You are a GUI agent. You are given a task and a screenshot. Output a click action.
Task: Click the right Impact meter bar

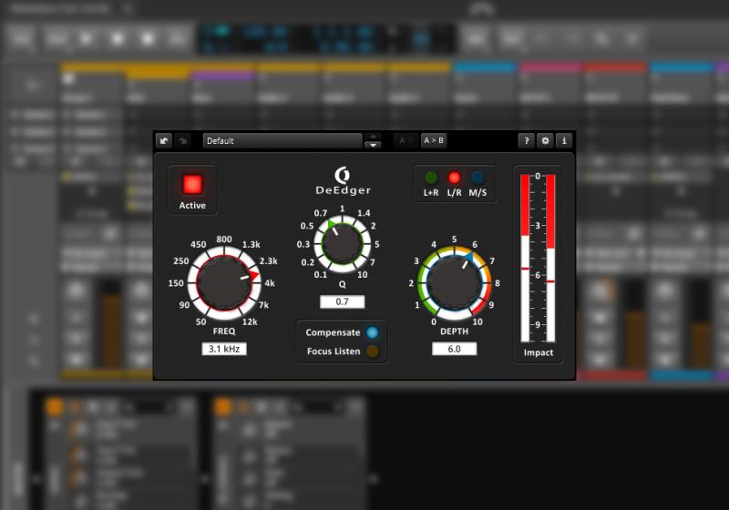pyautogui.click(x=550, y=258)
